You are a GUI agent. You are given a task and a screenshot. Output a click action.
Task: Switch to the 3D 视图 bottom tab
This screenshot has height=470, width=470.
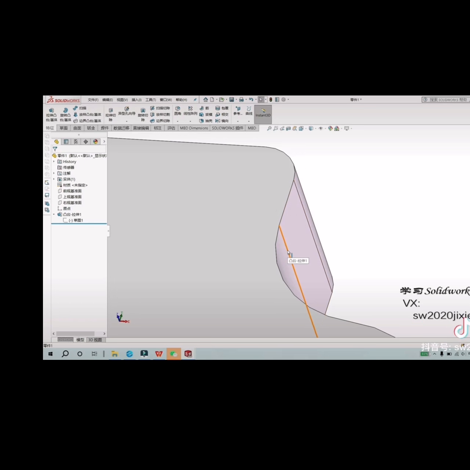95,340
